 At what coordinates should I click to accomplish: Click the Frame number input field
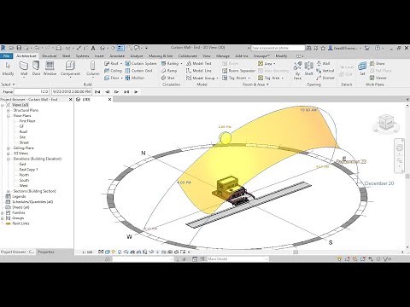pos(32,92)
